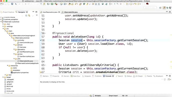This screenshot has height=97, width=172.
Task: Click the Quick Access search field
Action: coord(150,8)
